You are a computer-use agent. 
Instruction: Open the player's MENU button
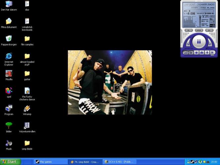[213, 16]
